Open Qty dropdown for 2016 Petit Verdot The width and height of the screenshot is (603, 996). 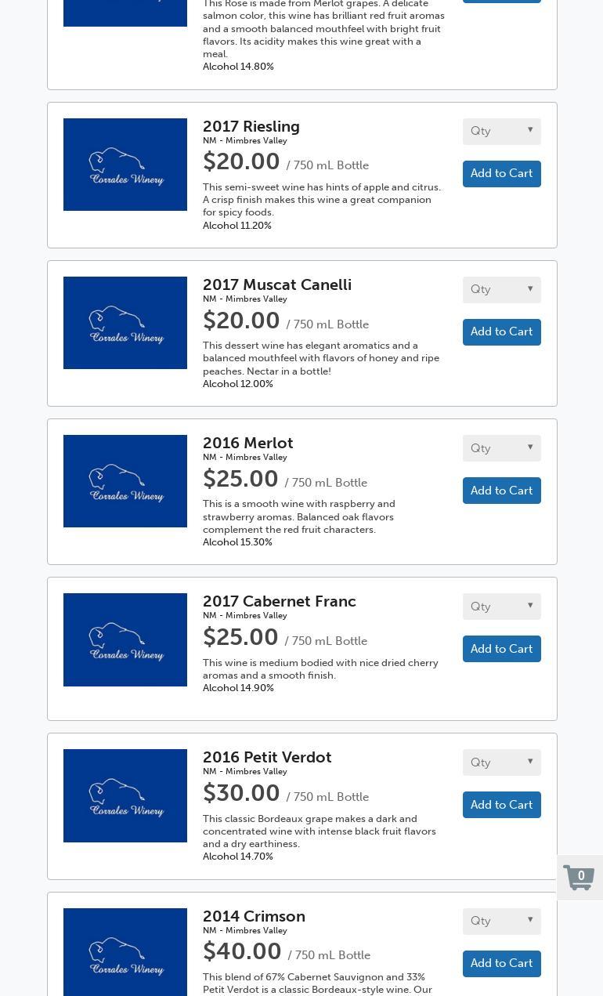[x=501, y=762]
